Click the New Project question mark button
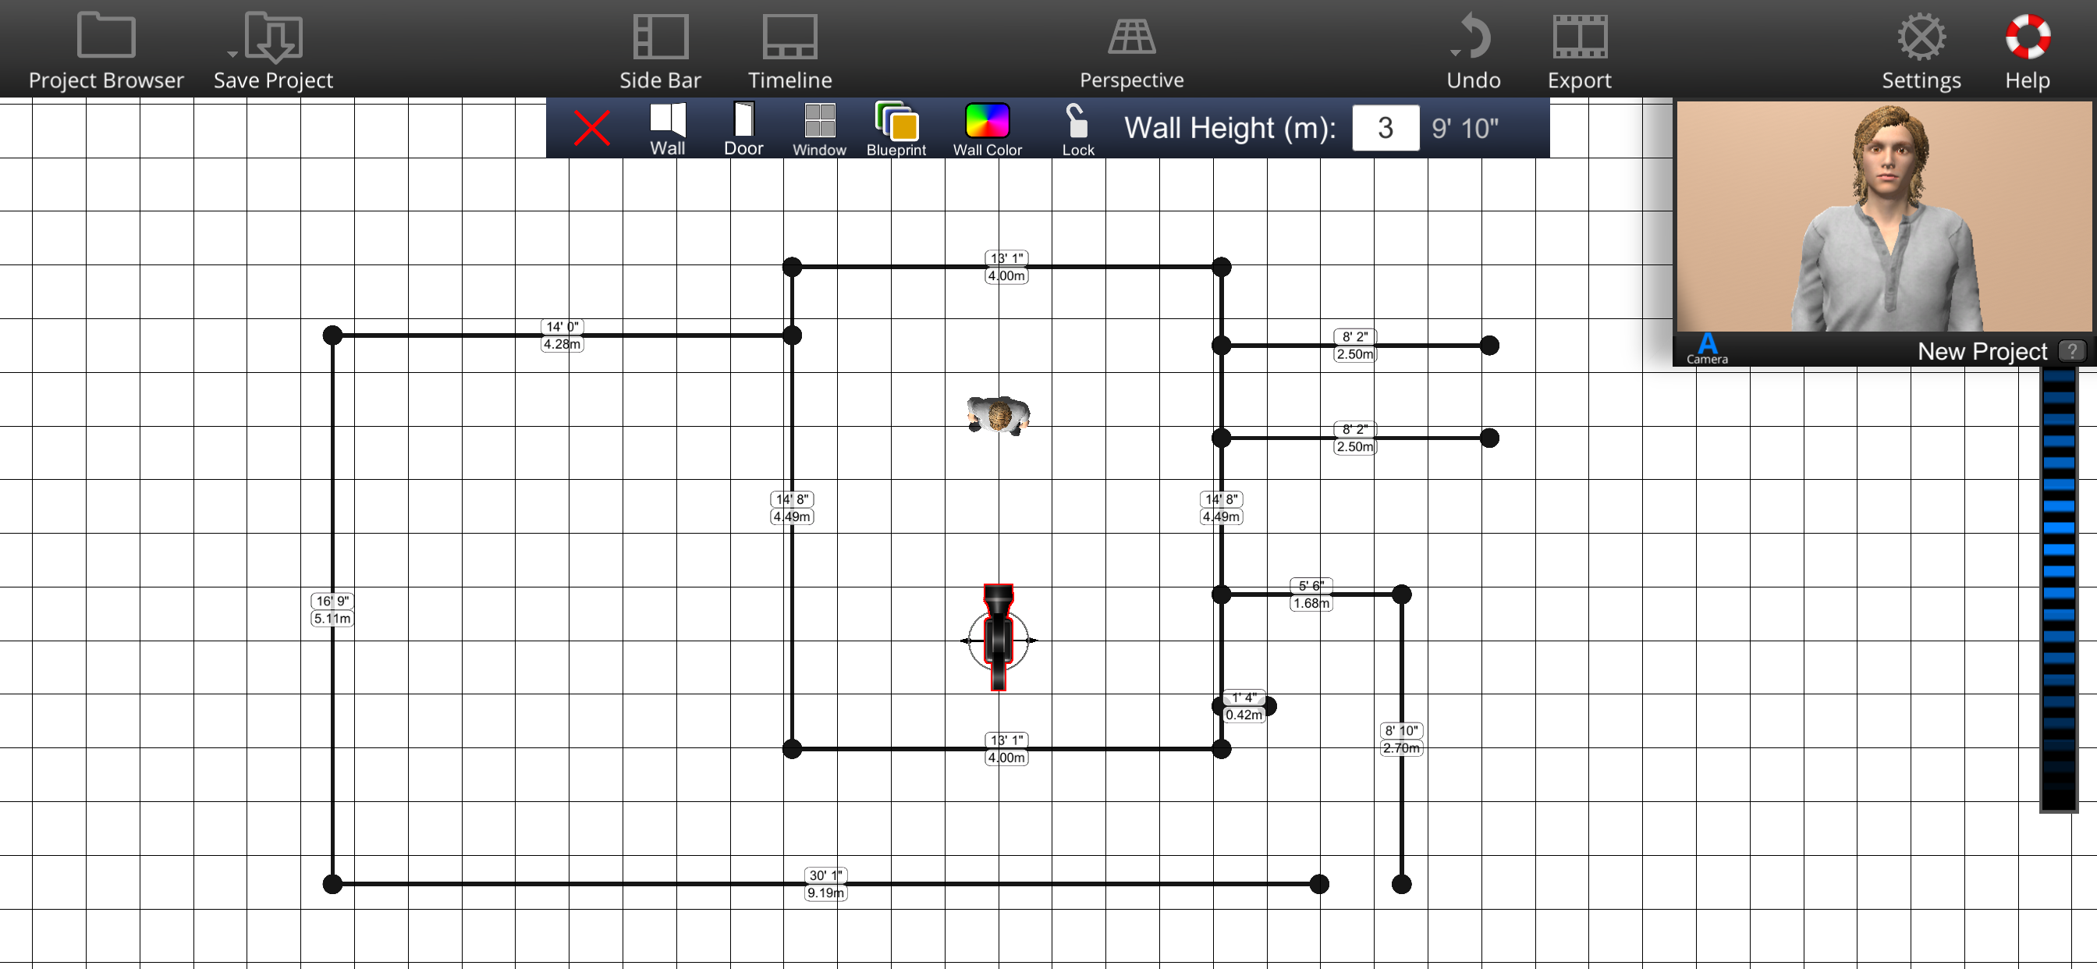This screenshot has height=969, width=2097. [x=2071, y=351]
